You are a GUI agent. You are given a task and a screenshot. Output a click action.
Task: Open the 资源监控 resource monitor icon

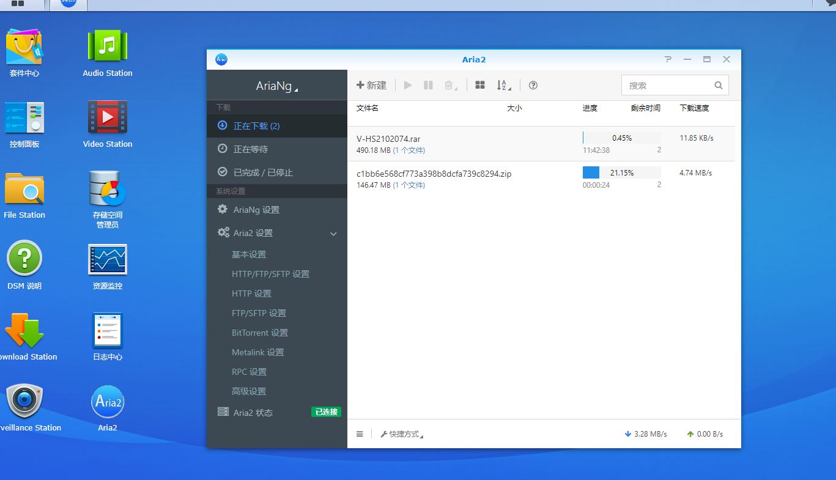(108, 259)
